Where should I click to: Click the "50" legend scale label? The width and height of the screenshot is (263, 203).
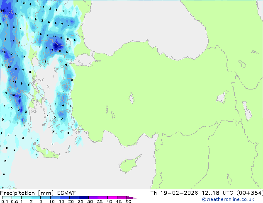(128, 201)
